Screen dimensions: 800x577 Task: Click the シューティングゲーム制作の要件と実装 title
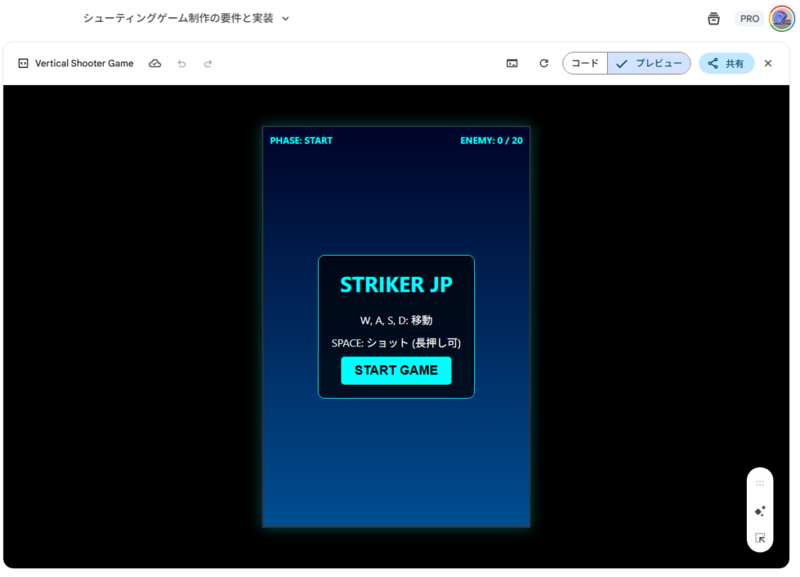pyautogui.click(x=178, y=18)
